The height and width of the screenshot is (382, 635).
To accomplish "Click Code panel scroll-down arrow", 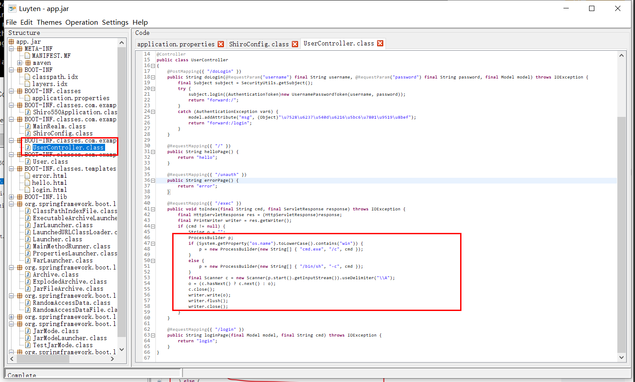I will coord(622,357).
